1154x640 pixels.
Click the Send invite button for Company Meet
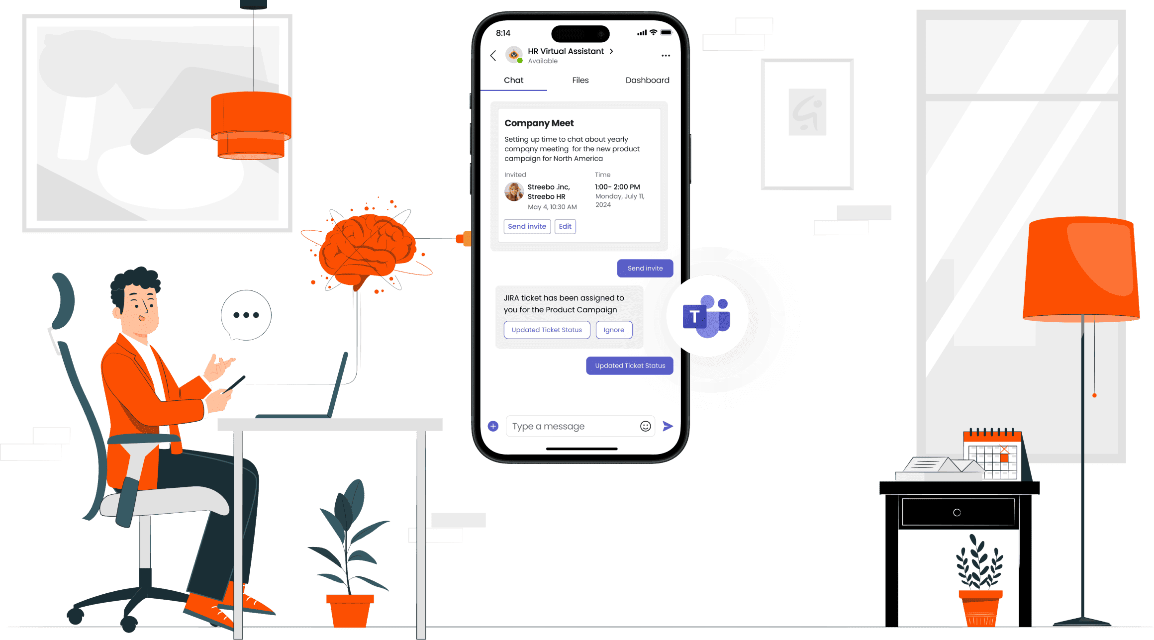click(x=527, y=226)
